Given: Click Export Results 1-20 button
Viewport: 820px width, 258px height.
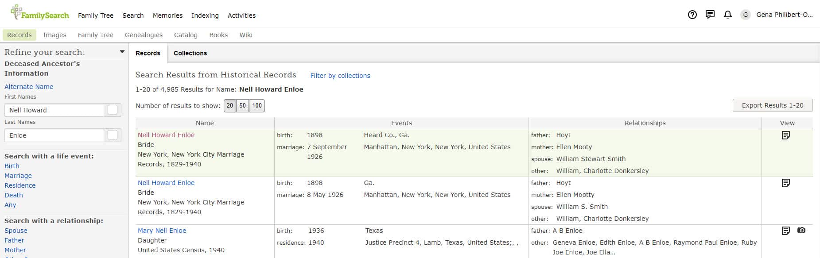Looking at the screenshot, I should click(x=773, y=105).
